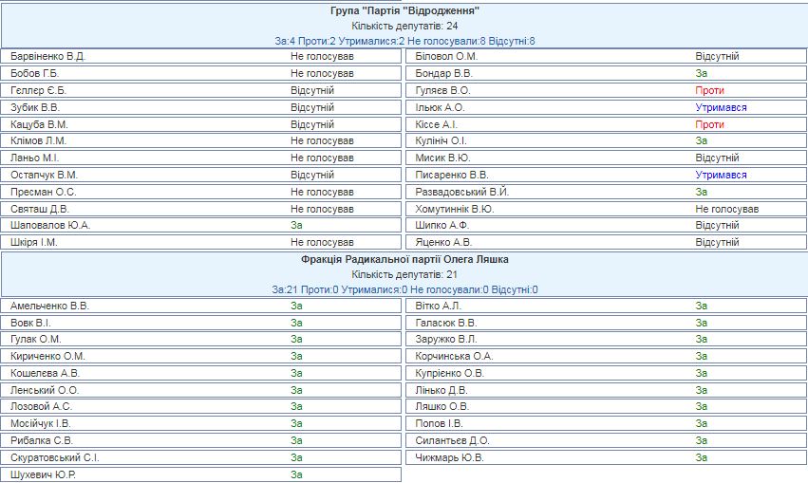Click 'Утримався' vote next to Ільюк А.О.
This screenshot has height=483, width=808.
(x=721, y=108)
